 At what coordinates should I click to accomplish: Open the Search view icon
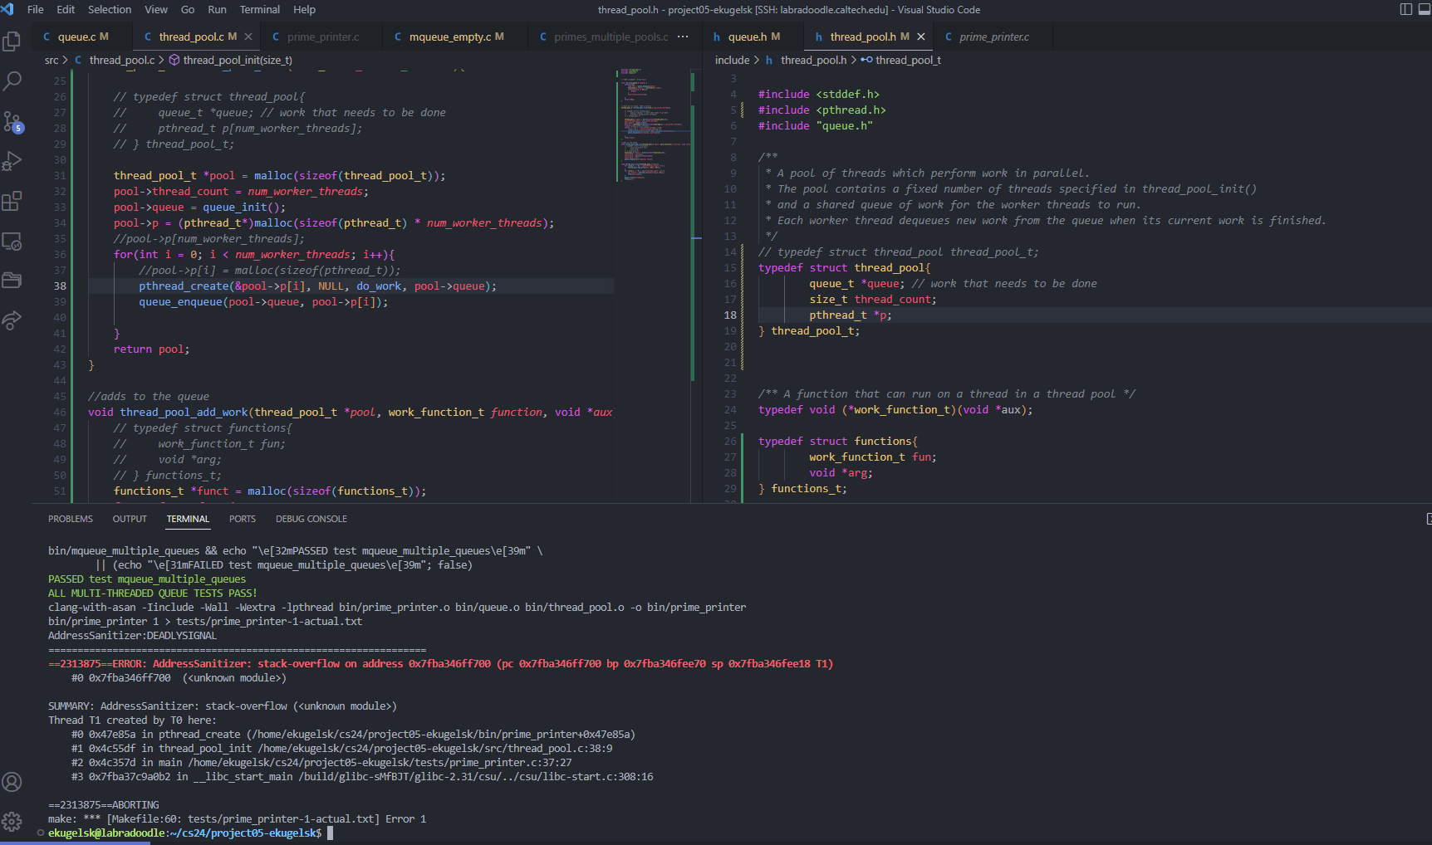12,81
